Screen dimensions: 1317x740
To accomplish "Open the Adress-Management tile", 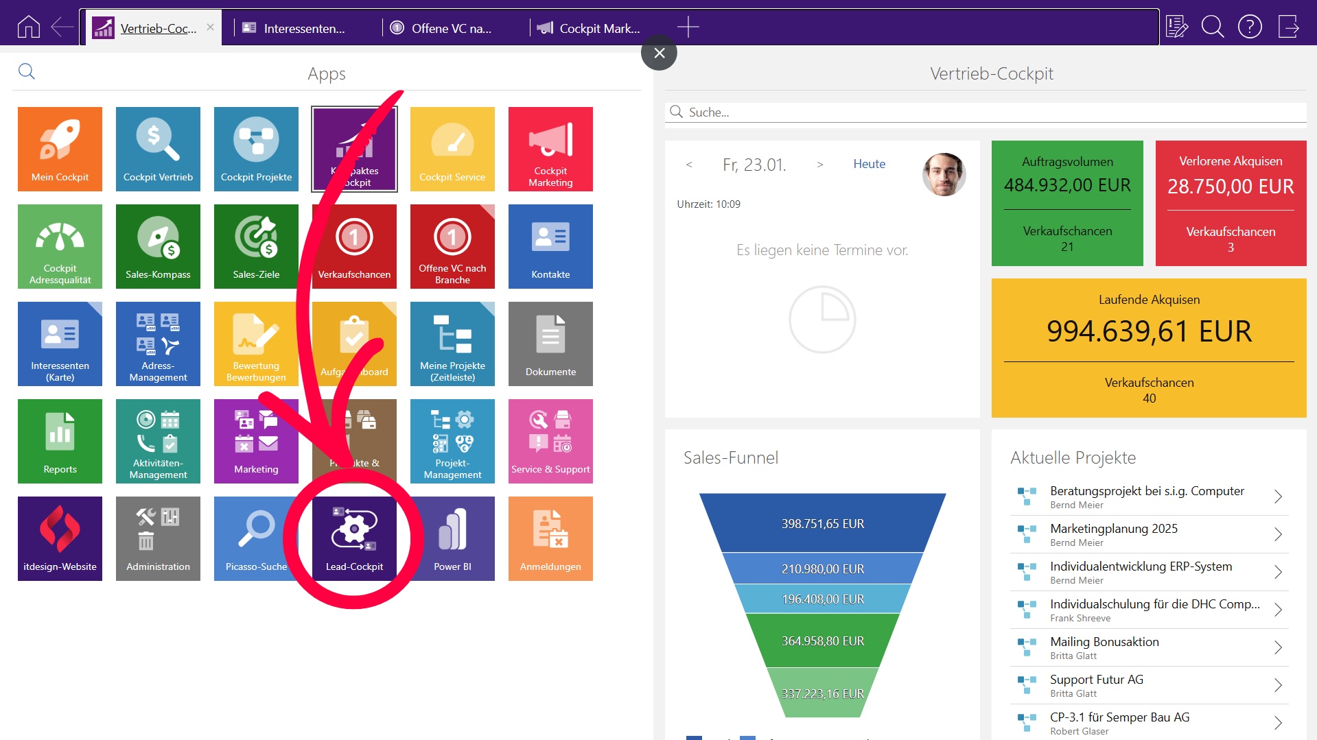I will (158, 344).
